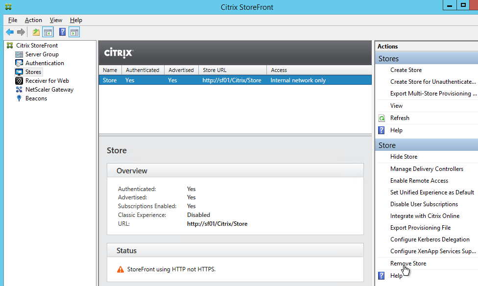Open Help at the bottom of Store actions
Image resolution: width=478 pixels, height=286 pixels.
(396, 276)
